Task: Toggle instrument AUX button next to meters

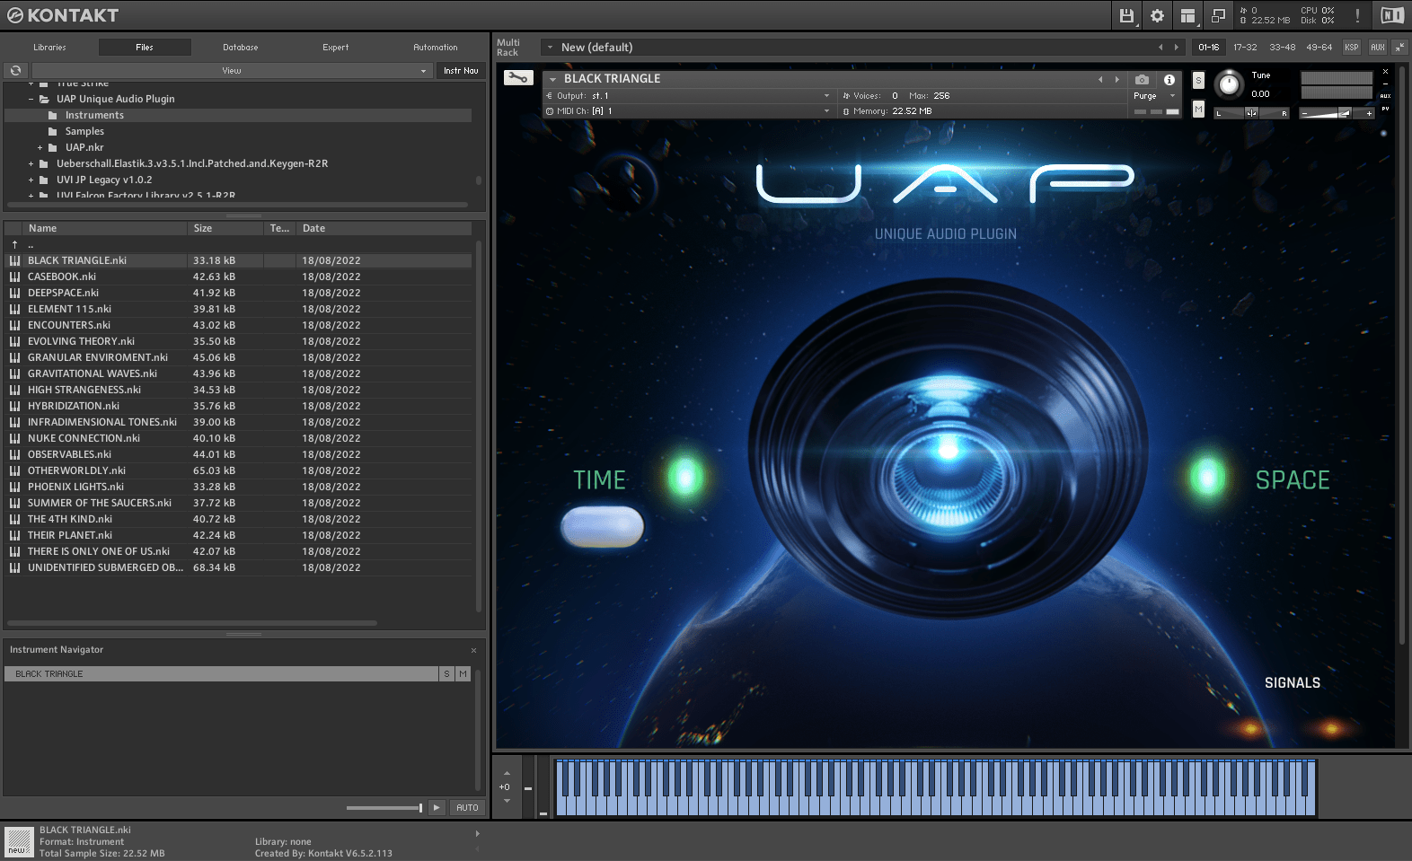Action: (x=1385, y=96)
